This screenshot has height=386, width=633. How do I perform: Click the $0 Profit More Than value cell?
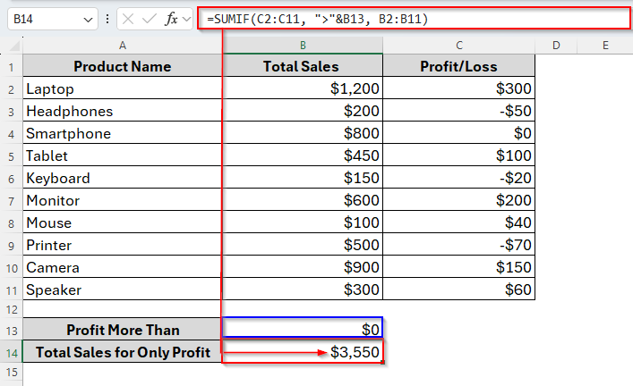pyautogui.click(x=303, y=330)
